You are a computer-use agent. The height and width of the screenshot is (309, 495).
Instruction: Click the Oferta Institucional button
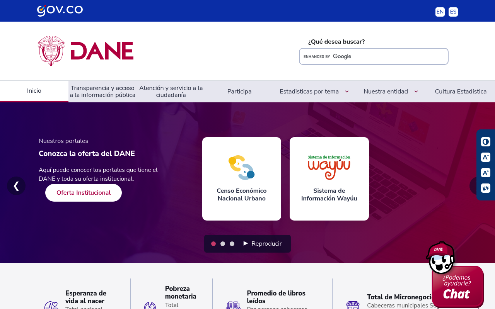pyautogui.click(x=84, y=193)
